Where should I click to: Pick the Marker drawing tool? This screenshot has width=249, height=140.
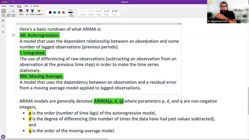[32, 12]
